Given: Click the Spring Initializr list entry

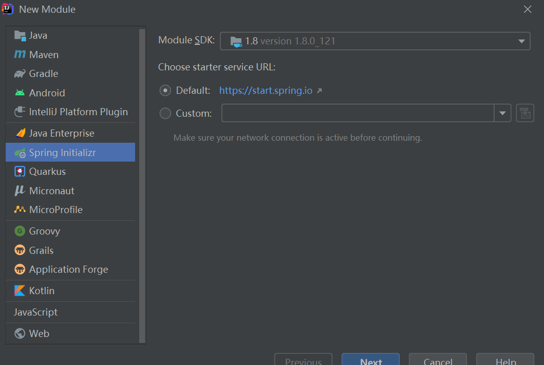Looking at the screenshot, I should pyautogui.click(x=70, y=152).
